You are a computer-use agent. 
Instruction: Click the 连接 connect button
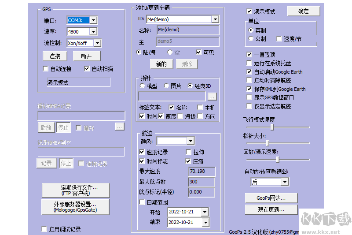(55, 56)
